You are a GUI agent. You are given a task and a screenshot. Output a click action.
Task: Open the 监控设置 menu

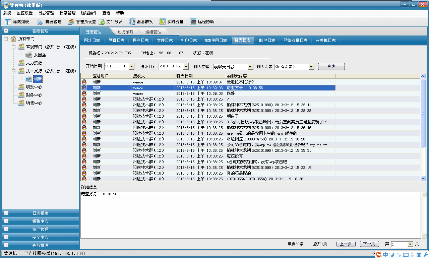tap(25, 13)
